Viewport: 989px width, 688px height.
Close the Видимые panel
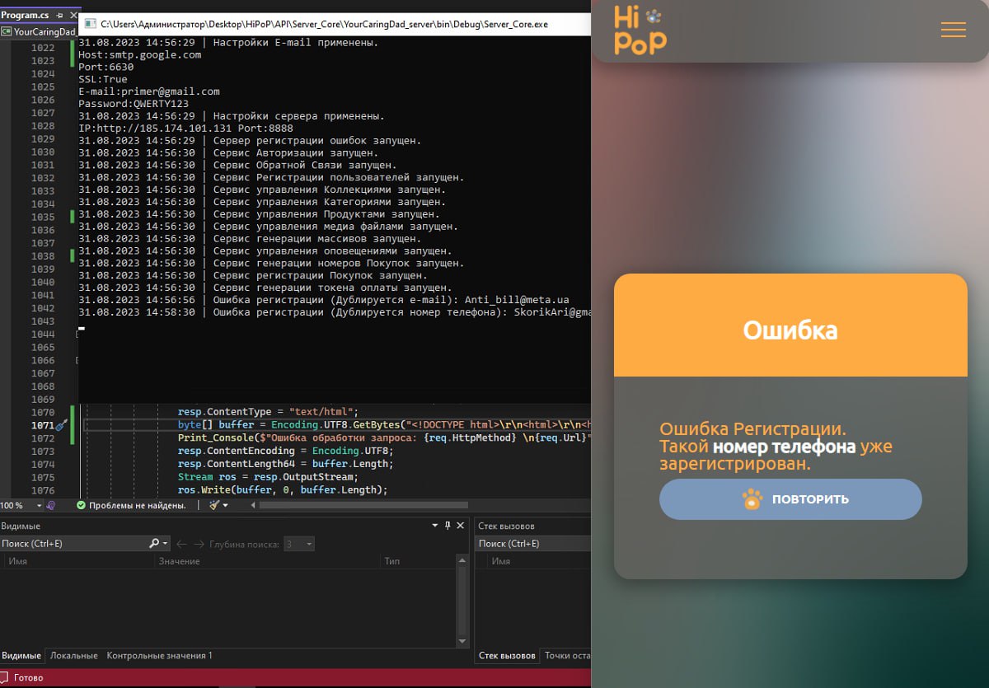pyautogui.click(x=460, y=526)
